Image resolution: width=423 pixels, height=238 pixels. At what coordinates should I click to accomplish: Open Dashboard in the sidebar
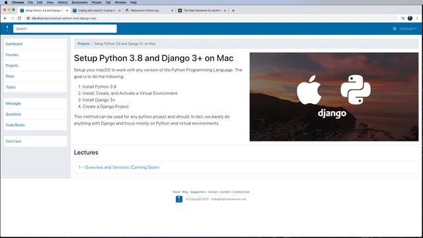[14, 44]
